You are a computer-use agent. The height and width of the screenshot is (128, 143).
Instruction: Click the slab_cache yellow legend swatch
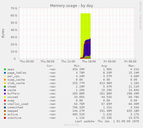5,83
